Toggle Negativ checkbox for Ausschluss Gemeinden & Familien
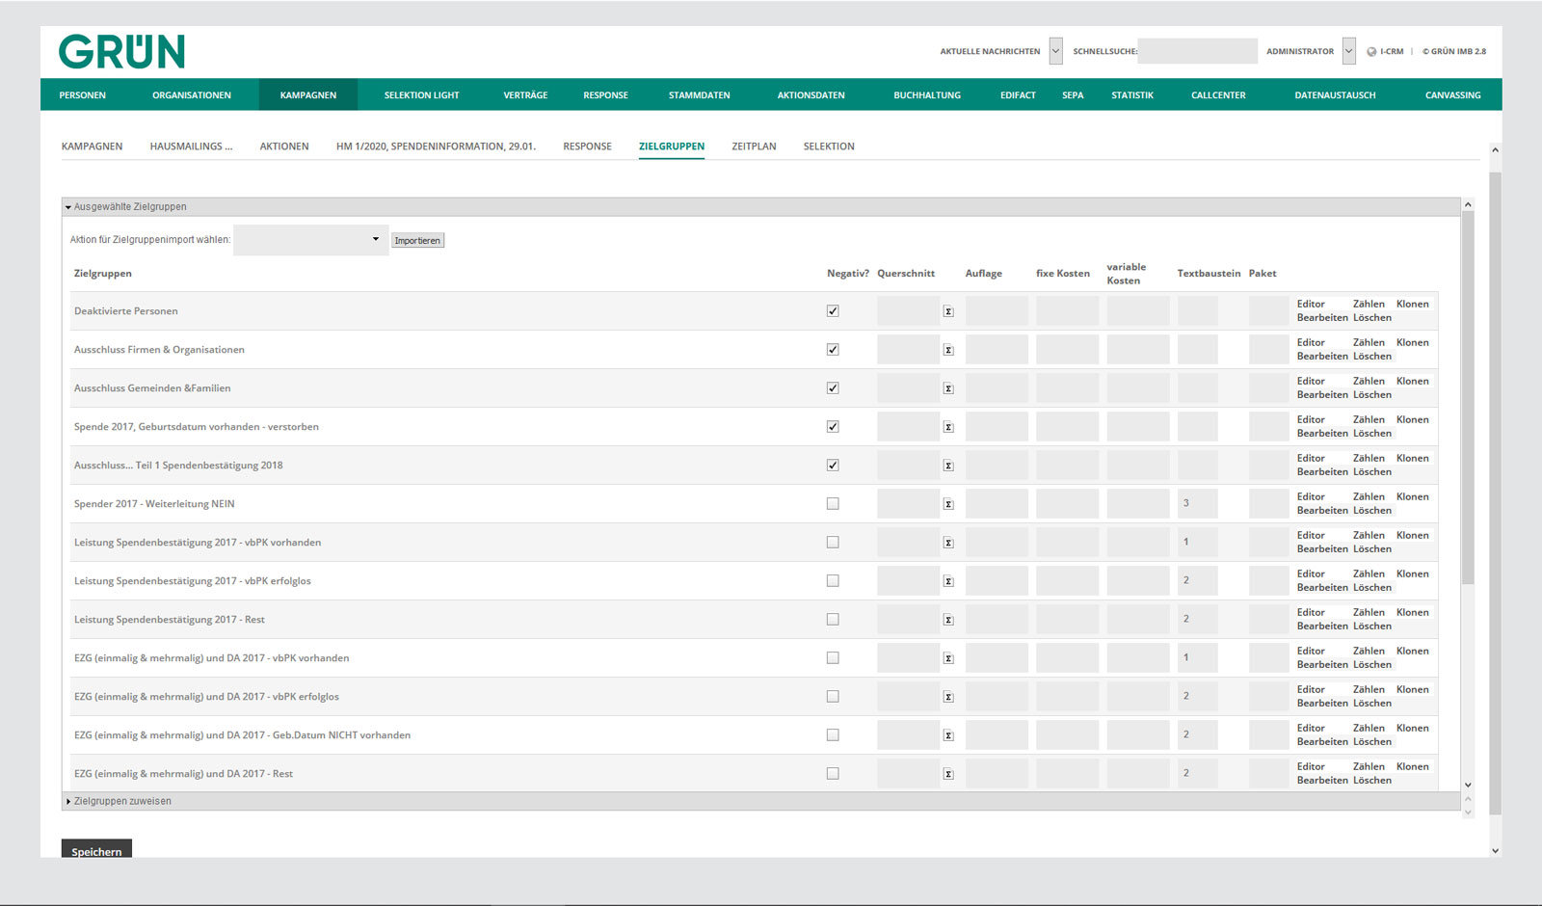Screen dimensions: 1542x906 [x=833, y=388]
